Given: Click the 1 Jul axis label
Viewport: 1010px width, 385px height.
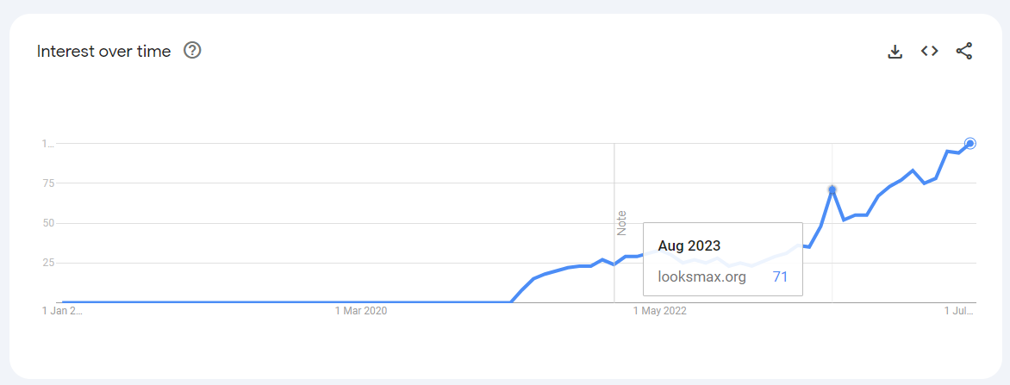Looking at the screenshot, I should click(957, 311).
